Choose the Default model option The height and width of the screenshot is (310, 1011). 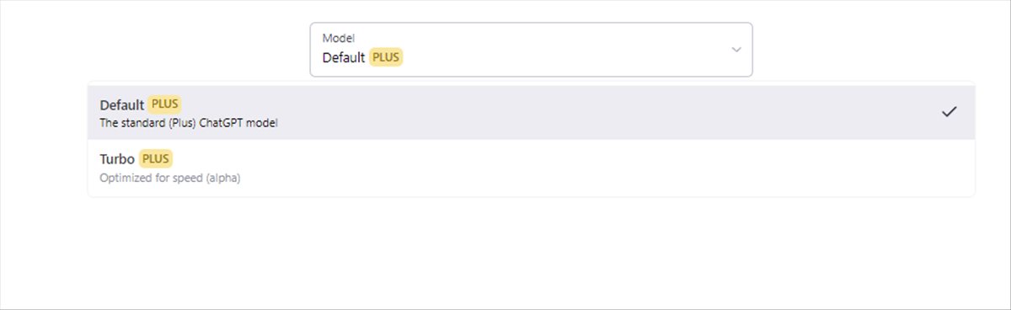[x=531, y=112]
